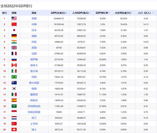Select growth rate value 27.60%

click(103, 106)
